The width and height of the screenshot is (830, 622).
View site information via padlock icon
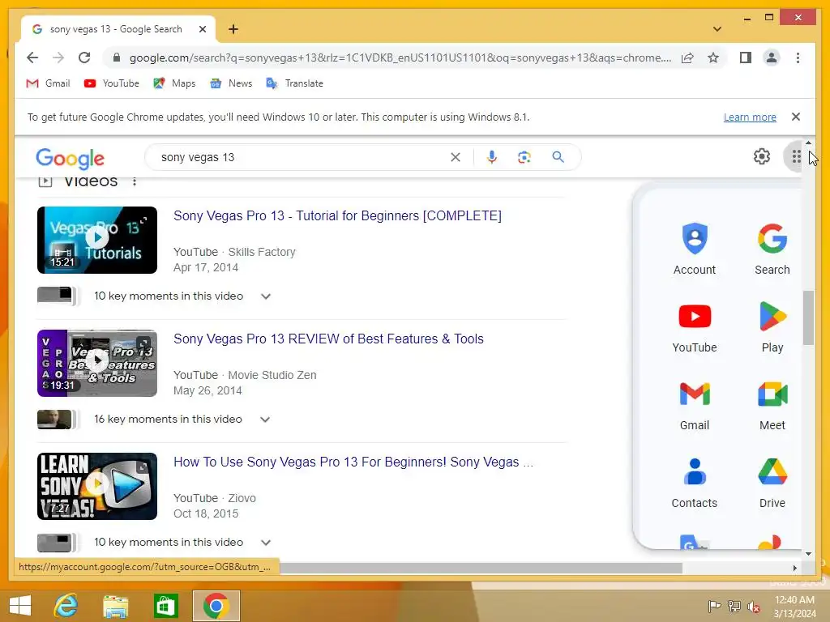pos(117,58)
